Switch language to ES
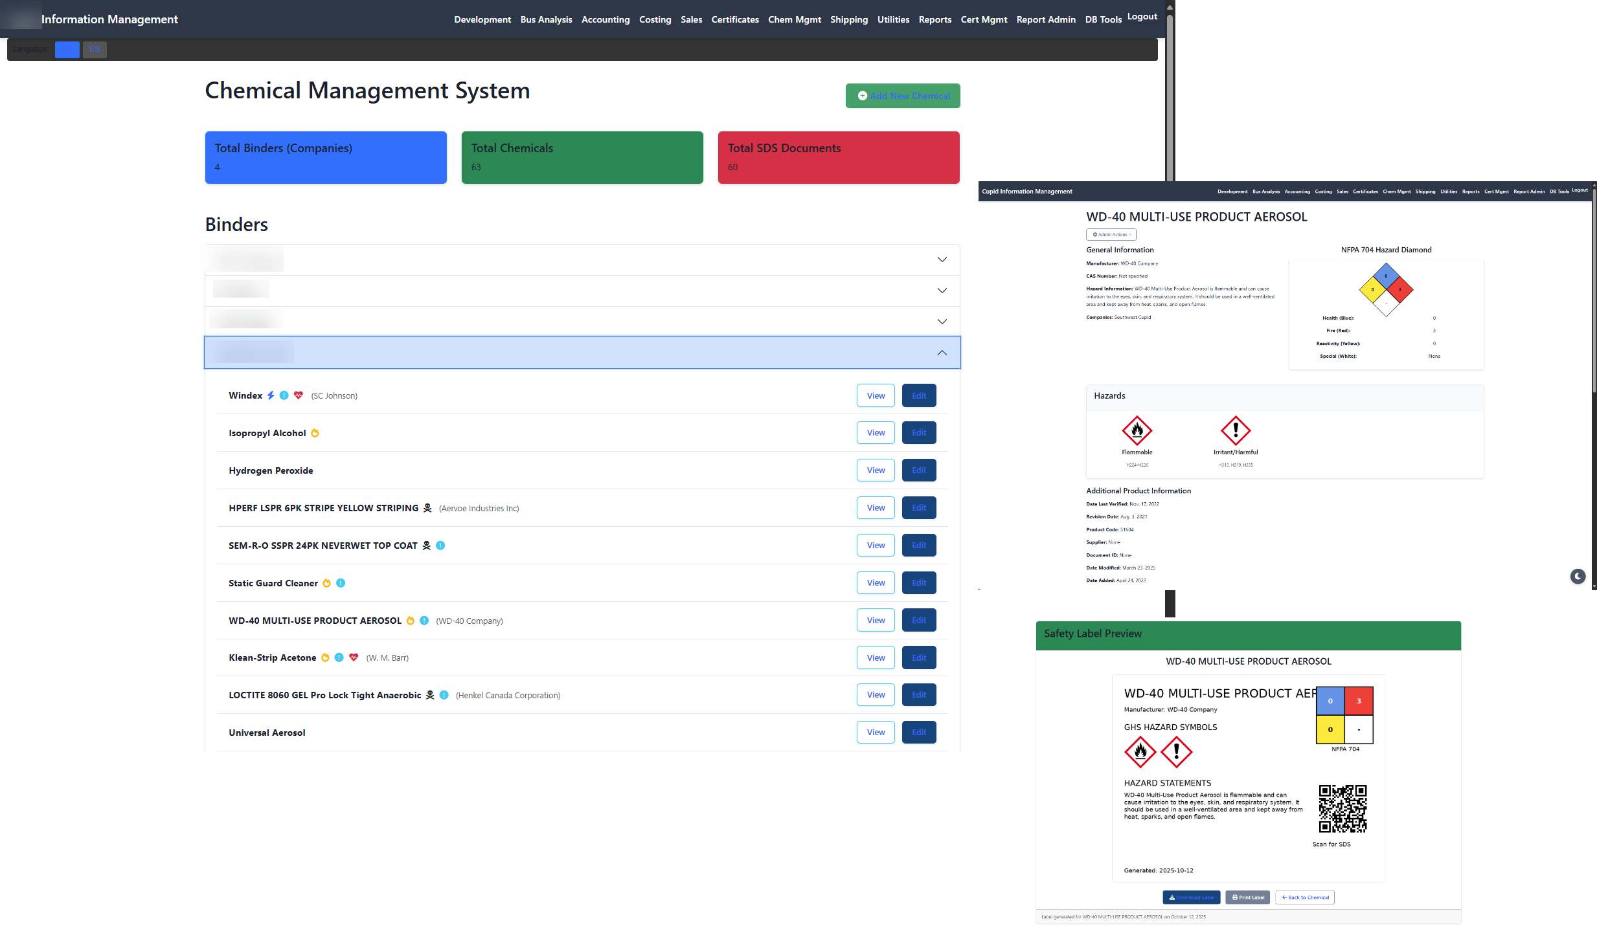 95,49
